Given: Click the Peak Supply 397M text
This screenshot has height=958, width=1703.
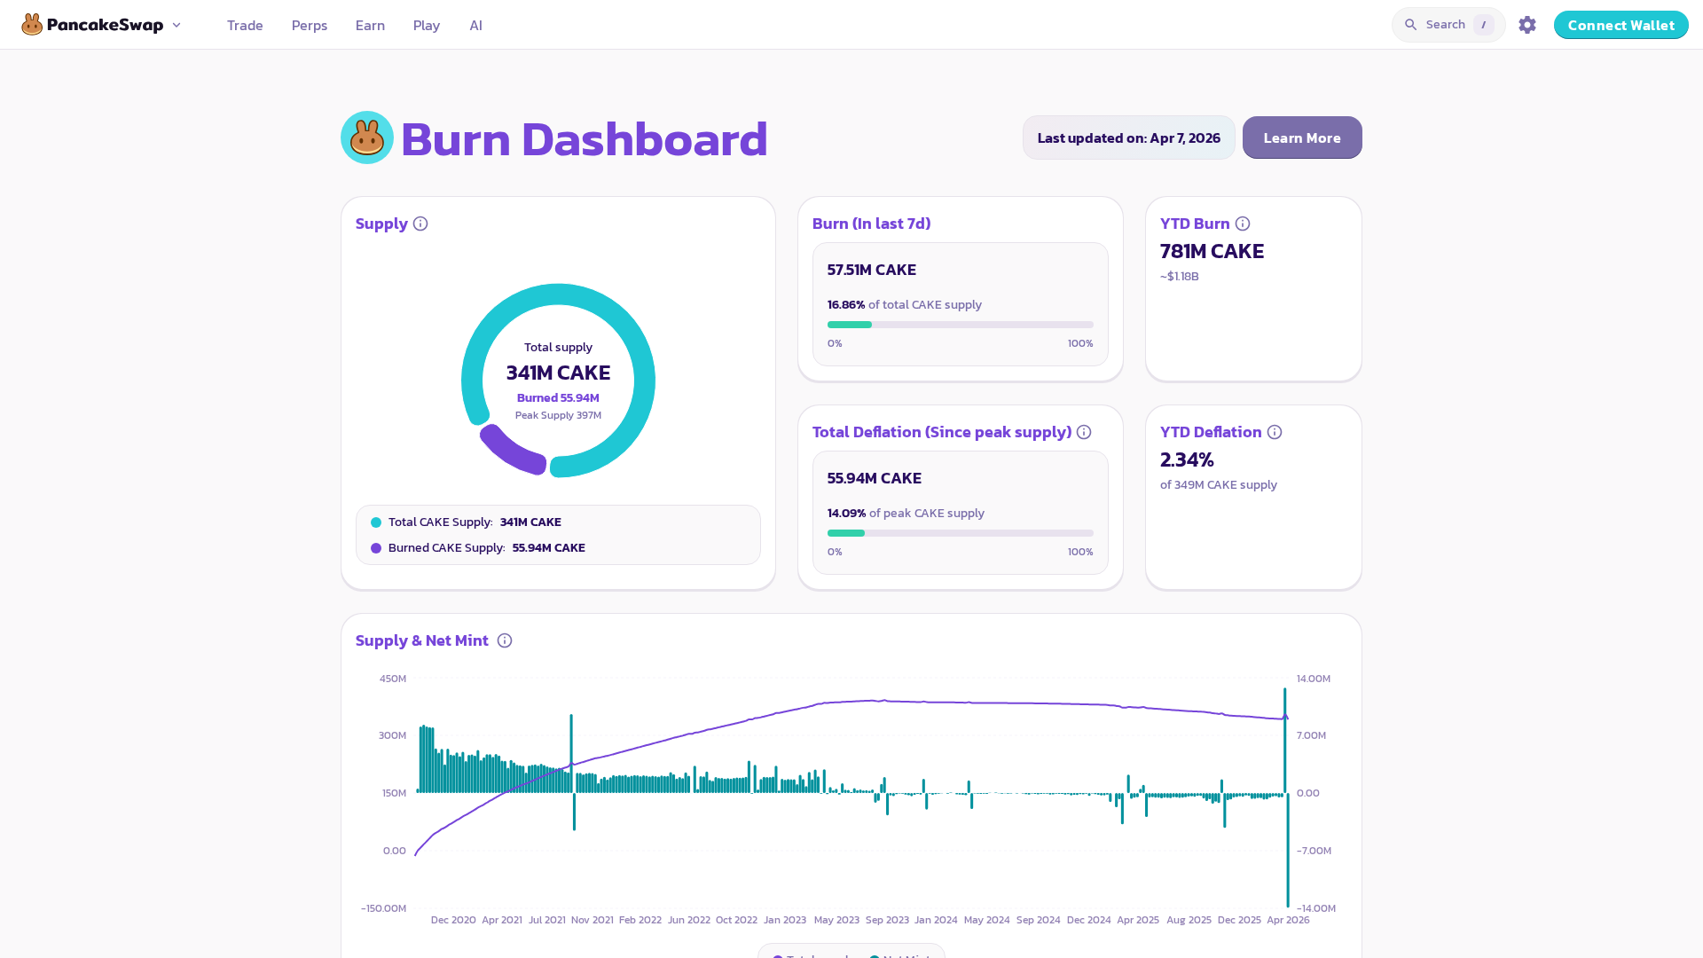Looking at the screenshot, I should pyautogui.click(x=558, y=415).
